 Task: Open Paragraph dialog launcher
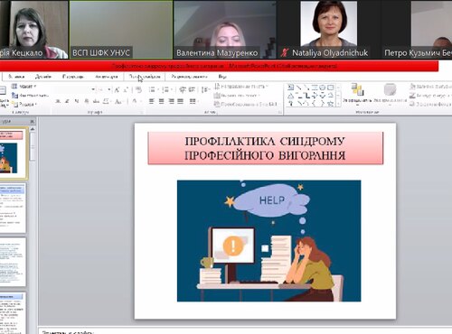tap(280, 112)
